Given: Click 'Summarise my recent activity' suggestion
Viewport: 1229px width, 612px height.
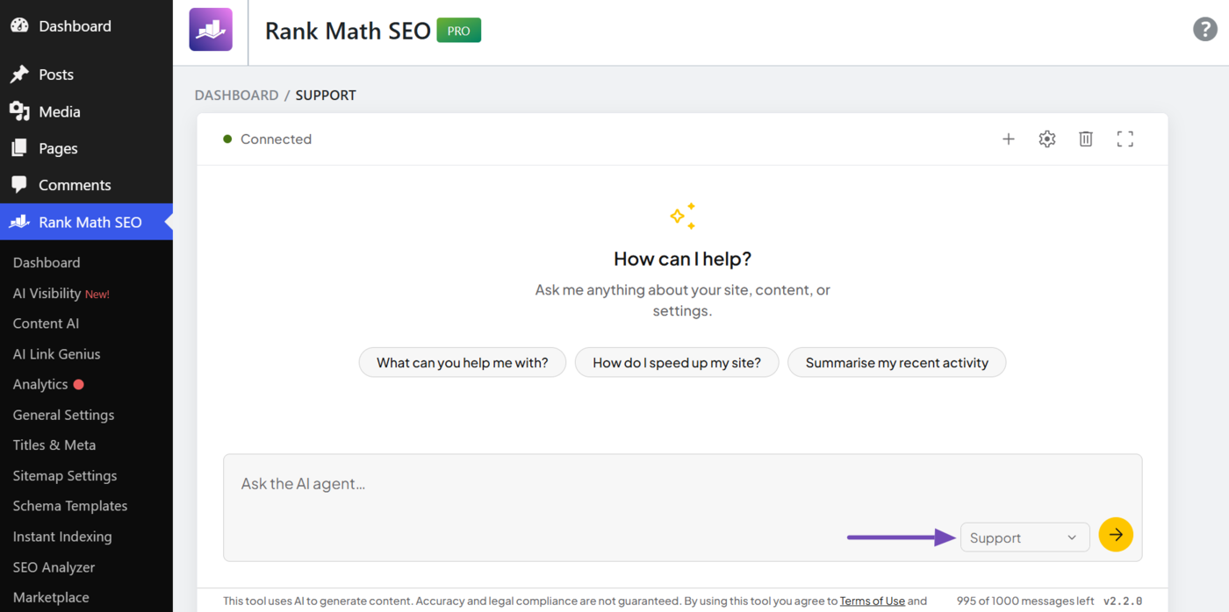Looking at the screenshot, I should click(x=896, y=362).
